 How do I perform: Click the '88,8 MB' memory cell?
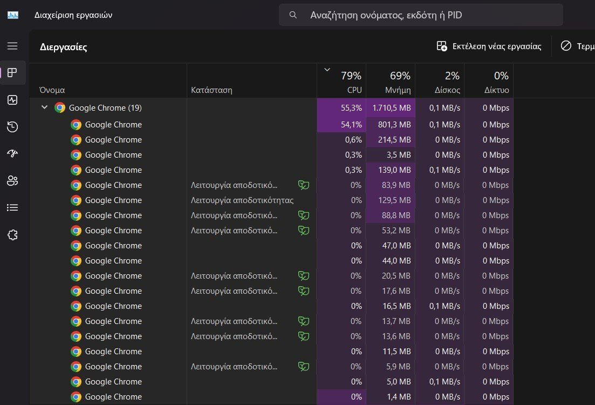pos(391,215)
